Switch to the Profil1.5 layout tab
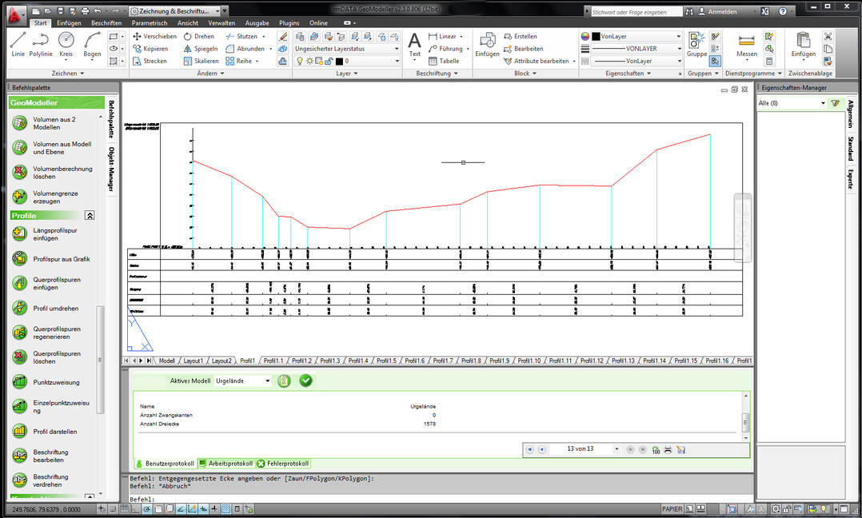This screenshot has height=518, width=862. (x=386, y=361)
